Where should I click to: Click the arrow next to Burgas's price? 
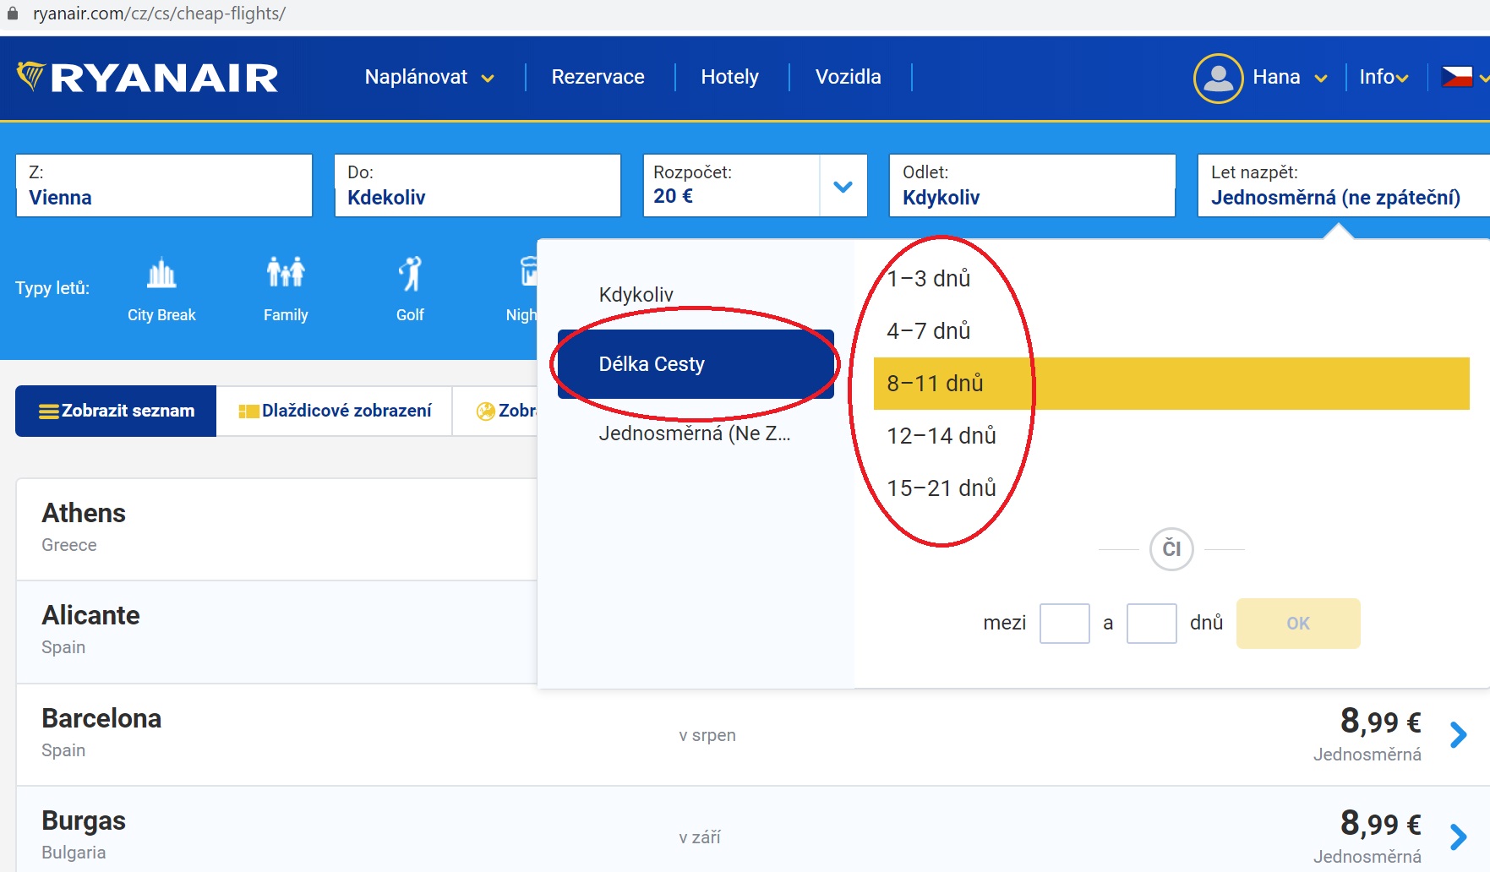pyautogui.click(x=1460, y=837)
